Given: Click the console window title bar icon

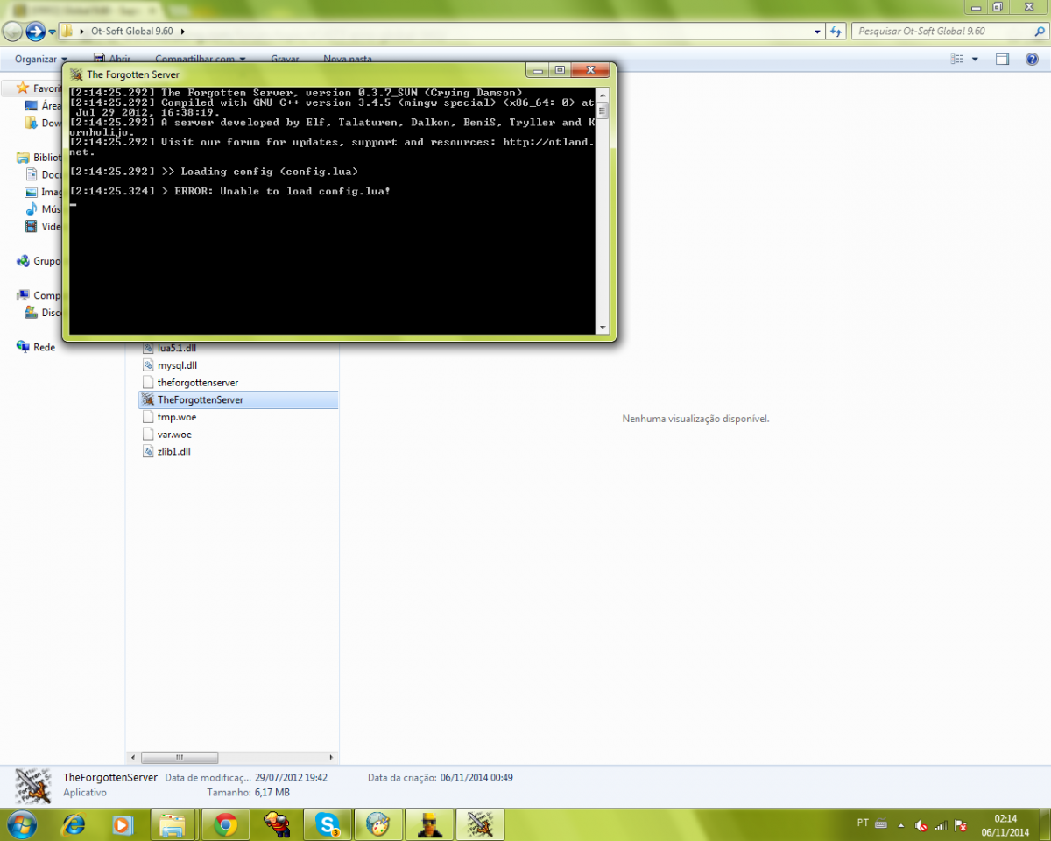Looking at the screenshot, I should 76,74.
